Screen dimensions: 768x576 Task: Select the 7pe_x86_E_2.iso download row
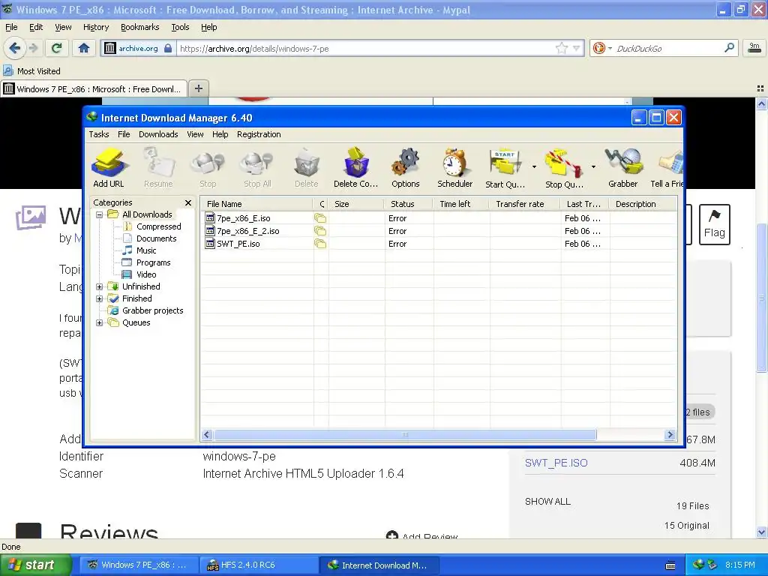[x=438, y=231]
